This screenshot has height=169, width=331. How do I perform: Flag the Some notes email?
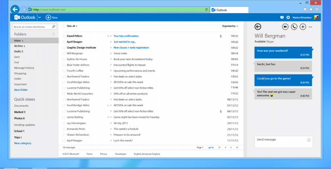point(111,54)
